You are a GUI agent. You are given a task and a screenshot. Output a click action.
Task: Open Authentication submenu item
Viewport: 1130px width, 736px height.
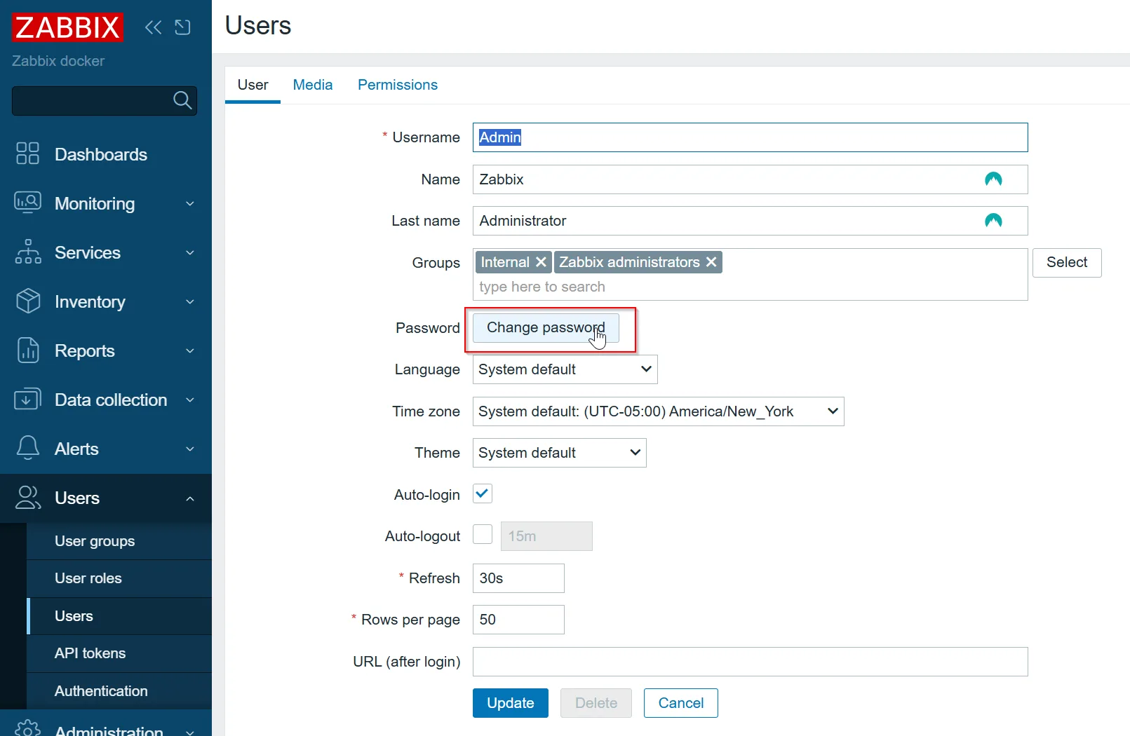[x=119, y=691]
